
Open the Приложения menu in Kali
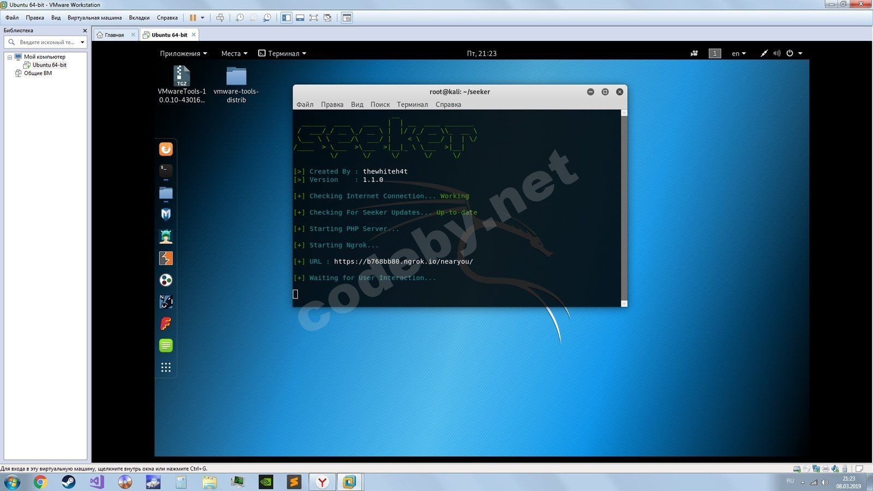[x=183, y=53]
